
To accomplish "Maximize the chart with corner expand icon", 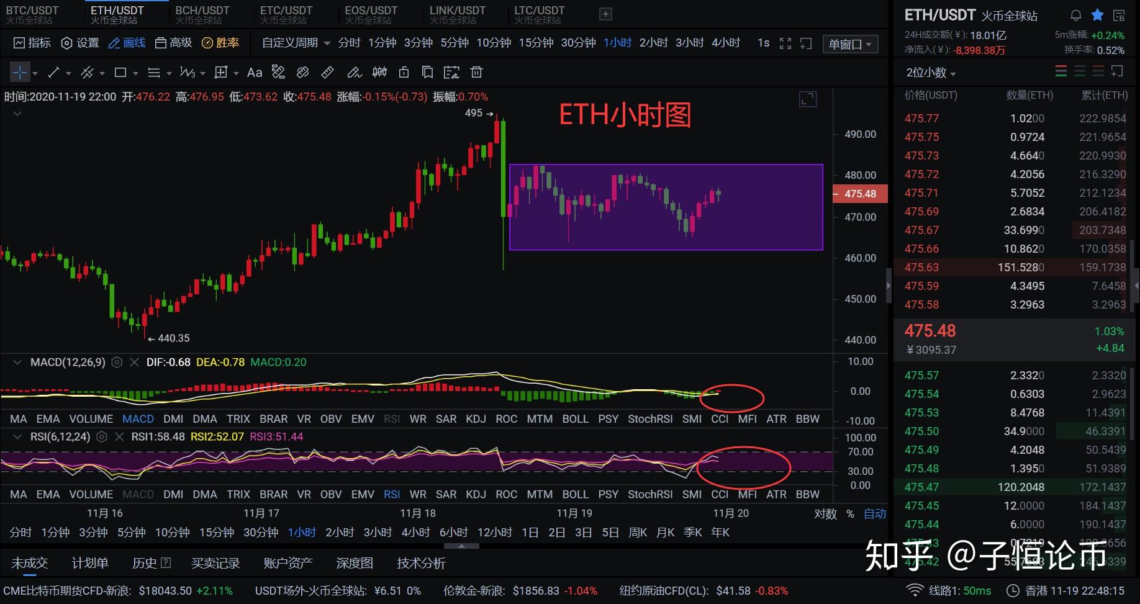I will coord(807,99).
